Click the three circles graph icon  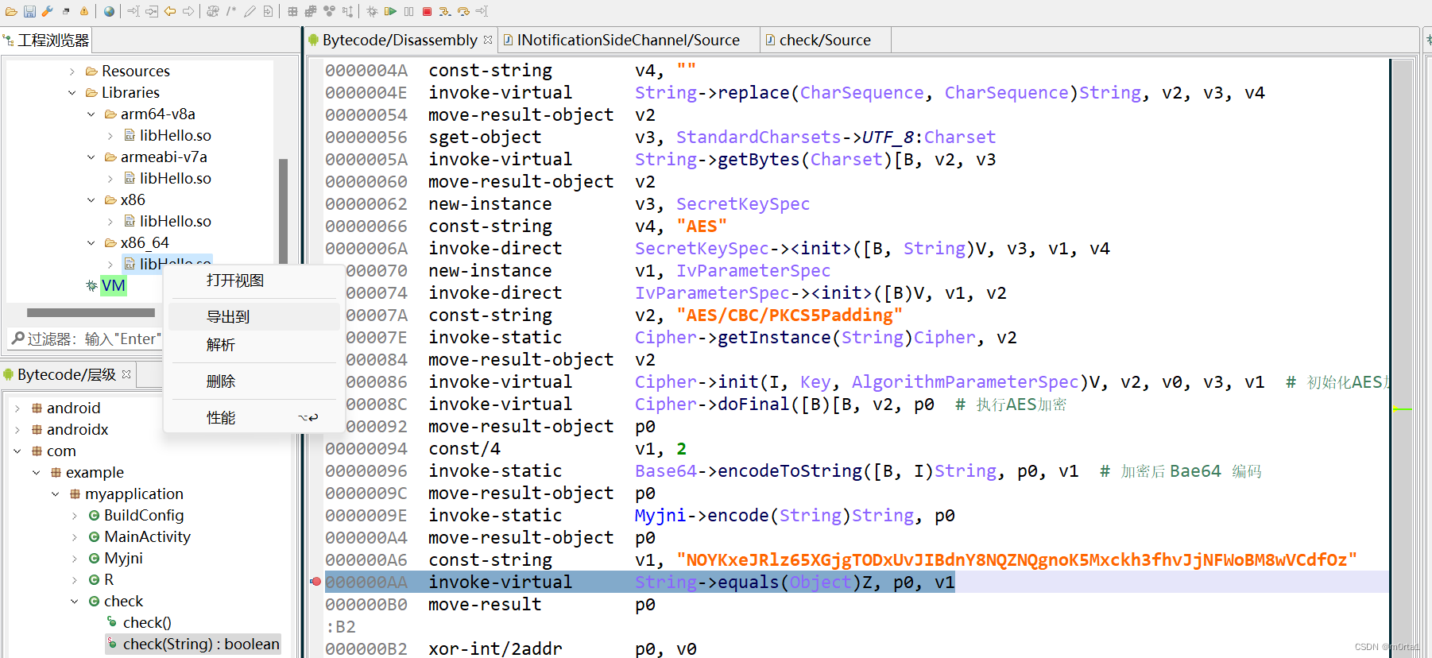pyautogui.click(x=329, y=11)
